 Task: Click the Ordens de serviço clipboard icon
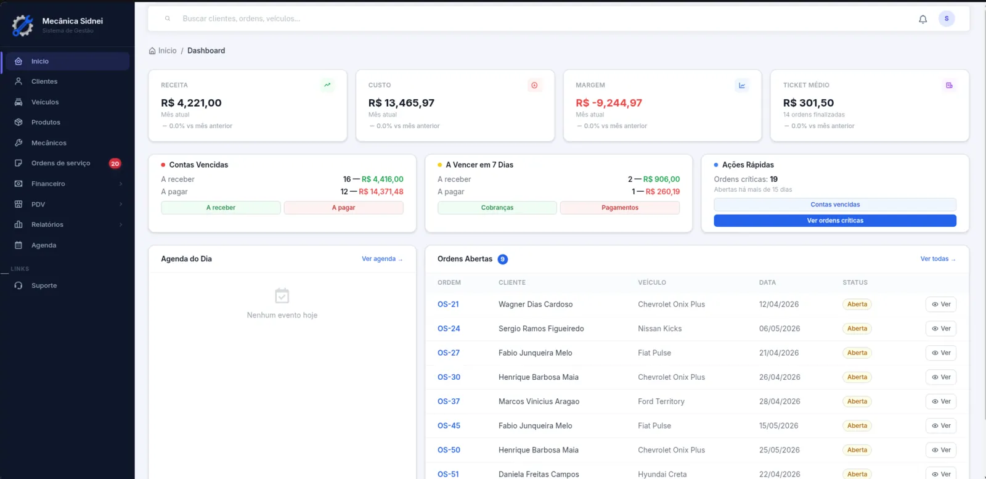pos(18,163)
